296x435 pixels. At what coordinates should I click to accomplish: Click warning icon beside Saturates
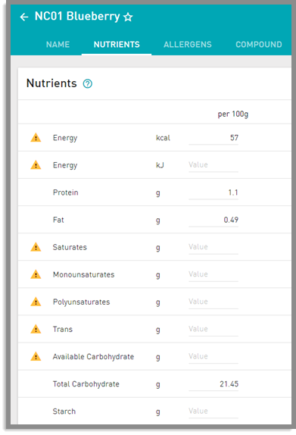click(x=36, y=247)
